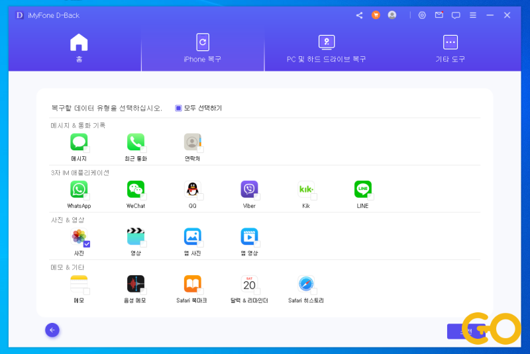Uncheck the 사진 checkbox
This screenshot has height=354, width=530.
87,244
